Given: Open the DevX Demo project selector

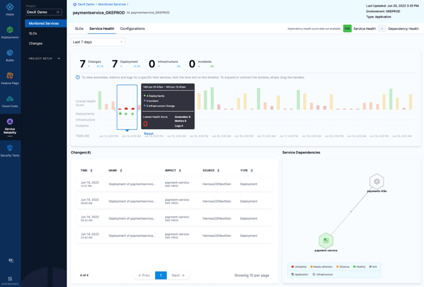Looking at the screenshot, I should (x=44, y=12).
